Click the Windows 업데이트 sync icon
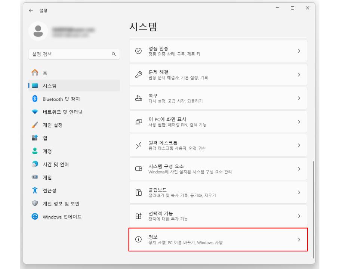Image resolution: width=339 pixels, height=269 pixels. pyautogui.click(x=35, y=216)
